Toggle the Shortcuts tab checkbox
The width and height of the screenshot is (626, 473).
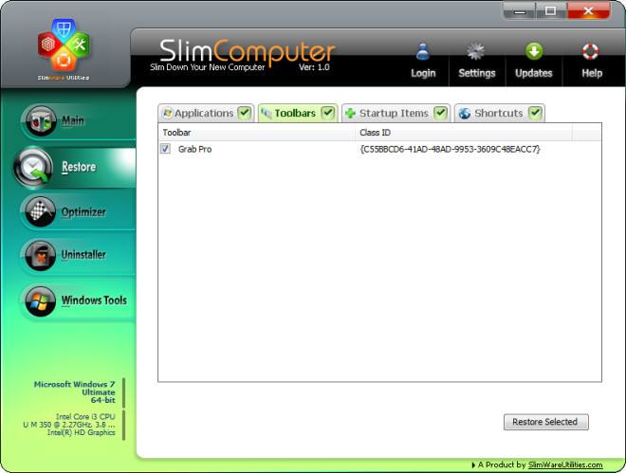coord(535,113)
